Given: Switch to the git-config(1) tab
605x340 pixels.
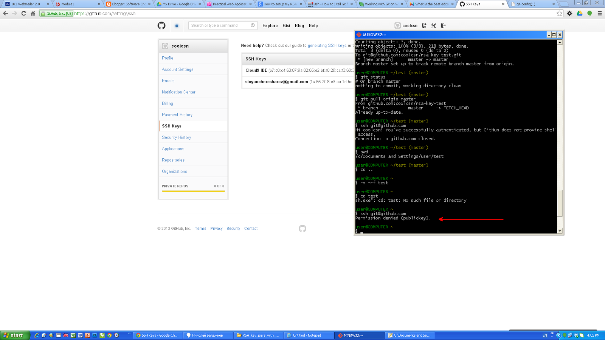Looking at the screenshot, I should (x=533, y=4).
